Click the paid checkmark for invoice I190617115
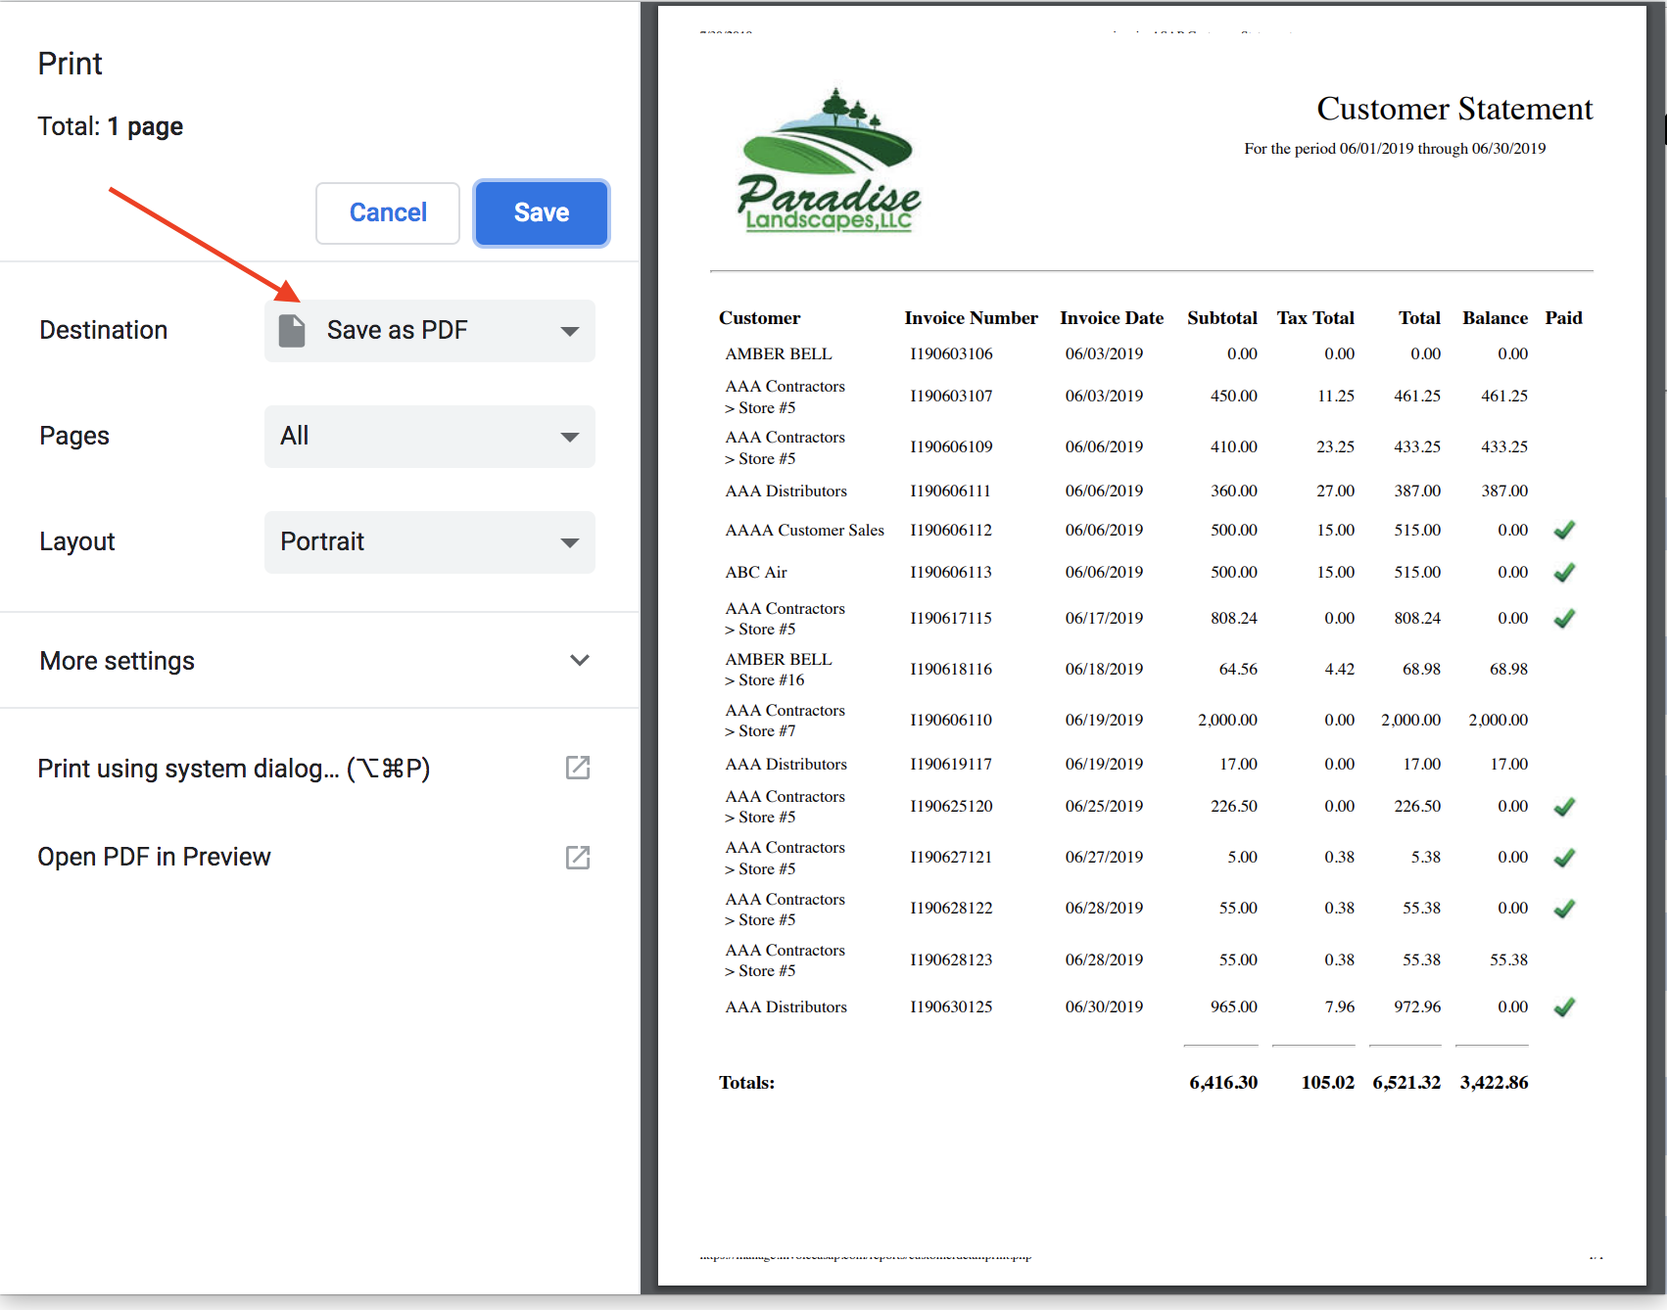The height and width of the screenshot is (1310, 1667). (1563, 618)
